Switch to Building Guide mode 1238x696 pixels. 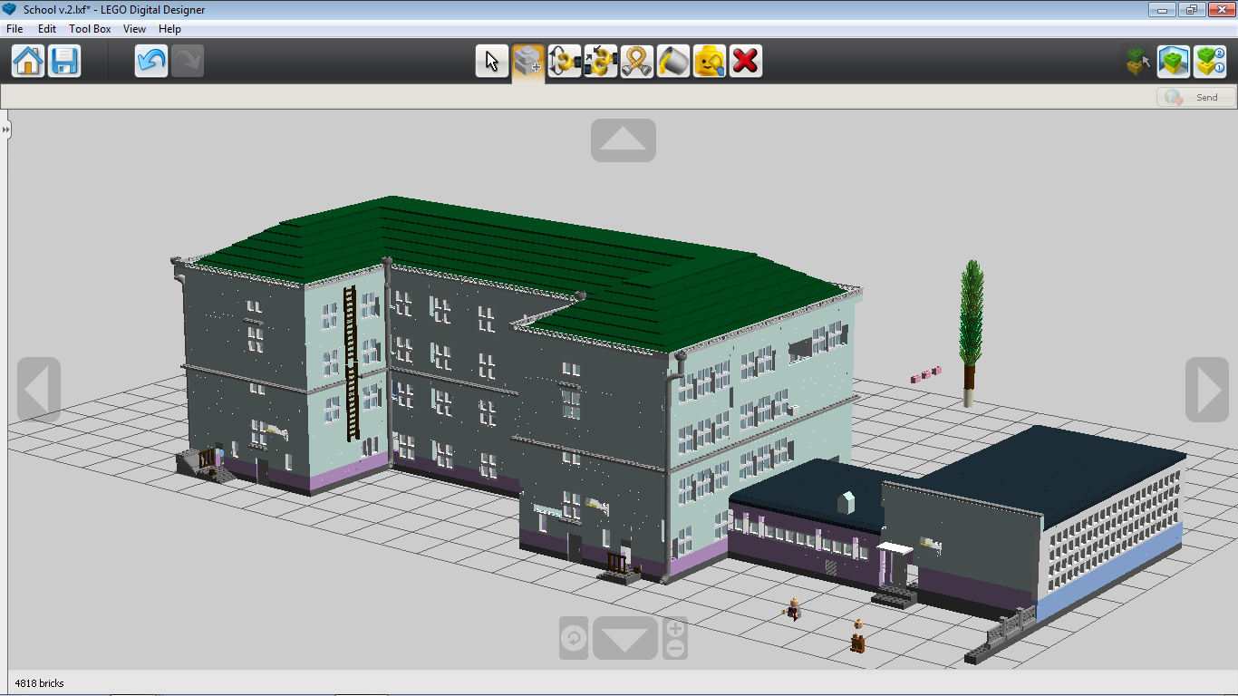coord(1210,62)
